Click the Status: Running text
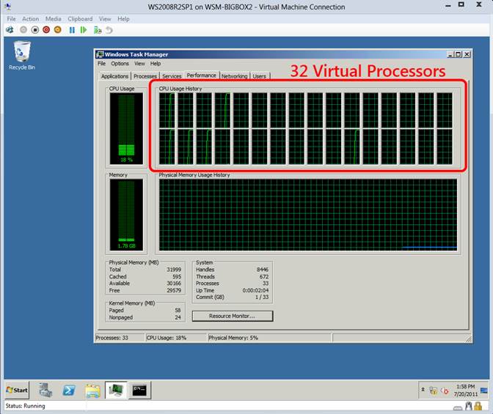The image size is (493, 414). pyautogui.click(x=25, y=406)
